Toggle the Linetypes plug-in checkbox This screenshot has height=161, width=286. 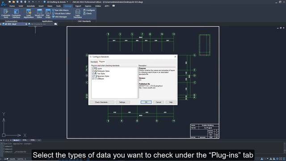coord(93,79)
